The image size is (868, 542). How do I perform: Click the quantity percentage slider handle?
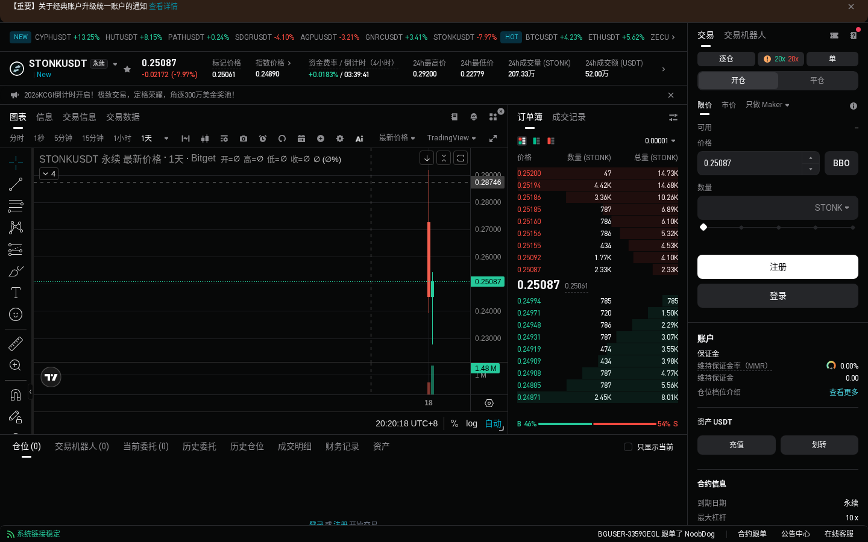pyautogui.click(x=703, y=227)
